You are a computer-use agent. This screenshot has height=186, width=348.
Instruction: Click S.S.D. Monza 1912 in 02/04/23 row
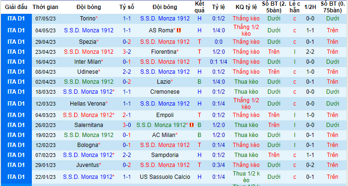coord(88,82)
